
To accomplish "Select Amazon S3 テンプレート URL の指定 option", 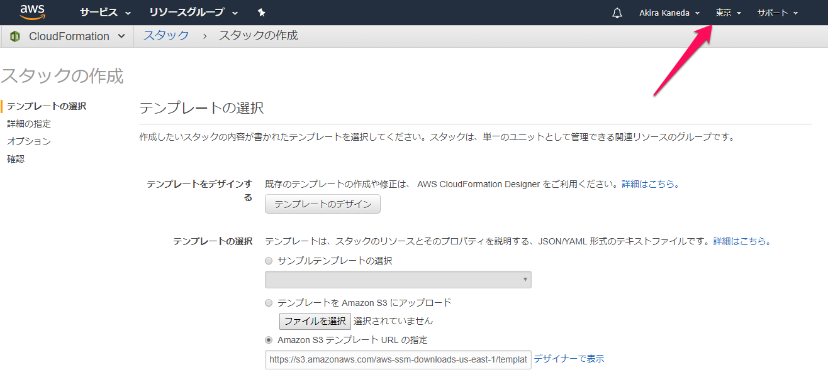I will tap(269, 339).
